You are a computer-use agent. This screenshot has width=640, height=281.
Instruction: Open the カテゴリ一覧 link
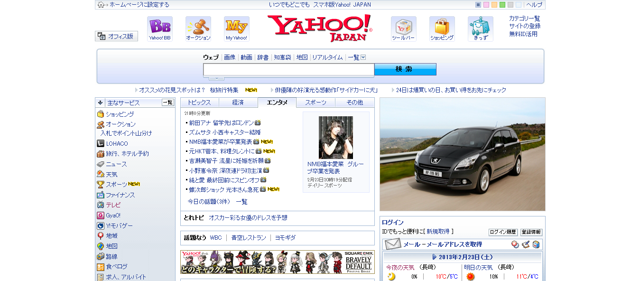click(525, 19)
